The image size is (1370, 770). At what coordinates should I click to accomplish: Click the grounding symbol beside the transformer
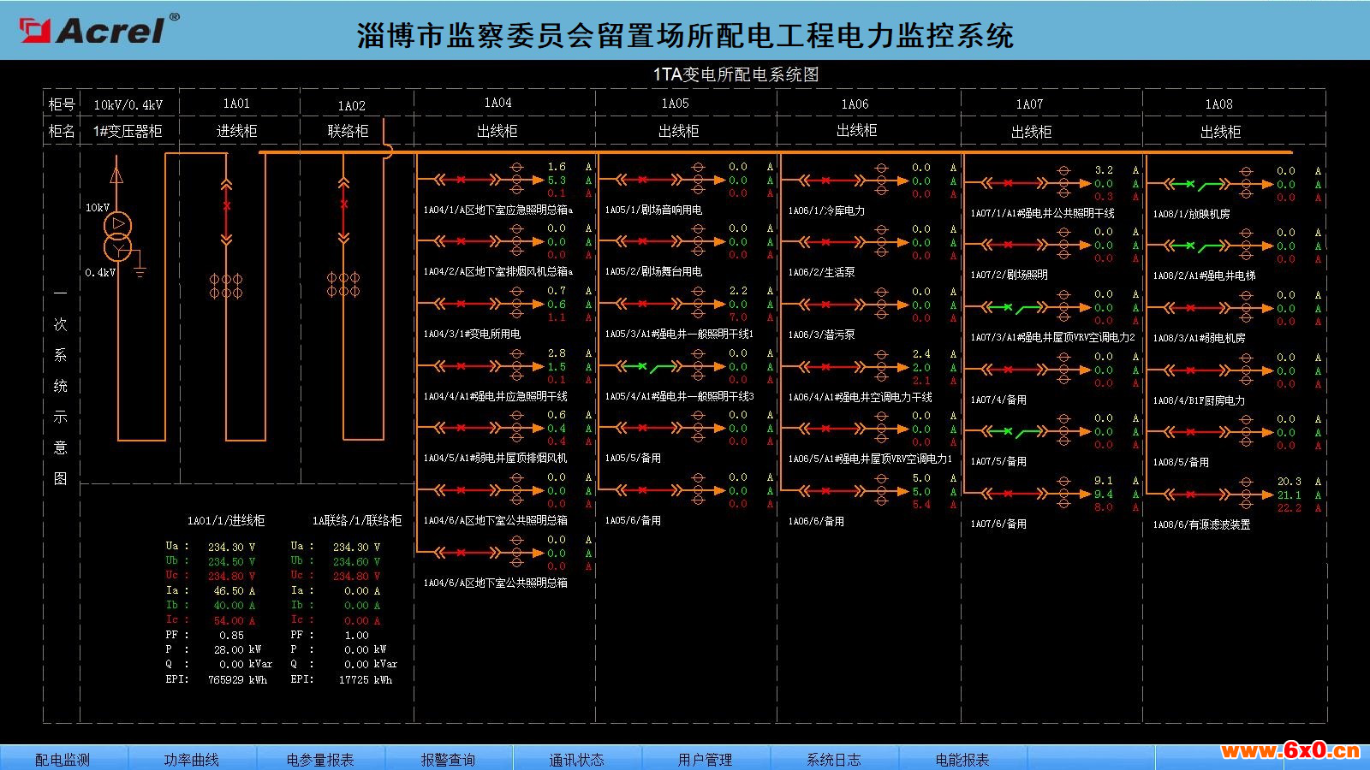tap(140, 271)
